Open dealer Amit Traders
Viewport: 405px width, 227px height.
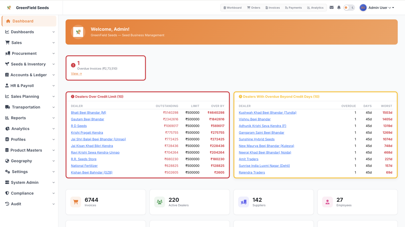248,159
